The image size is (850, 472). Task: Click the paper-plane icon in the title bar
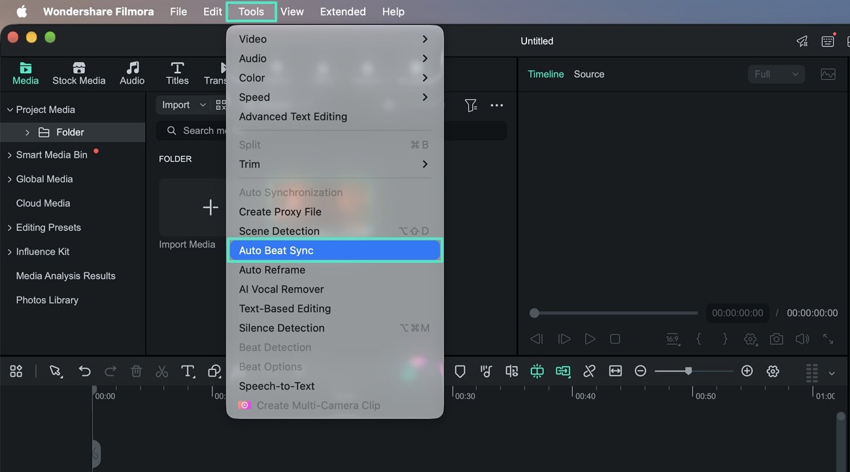click(x=802, y=41)
